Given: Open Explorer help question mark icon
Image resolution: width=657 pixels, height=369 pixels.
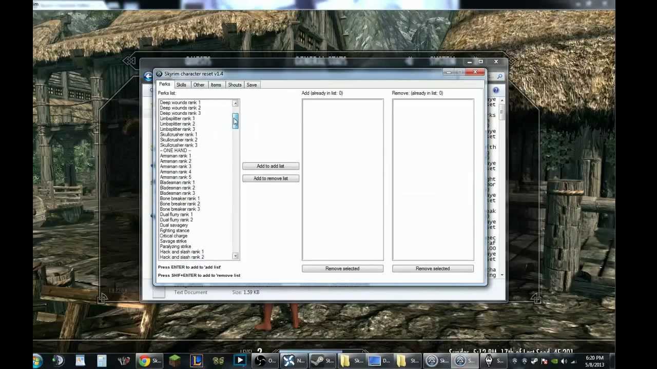Looking at the screenshot, I should (496, 90).
